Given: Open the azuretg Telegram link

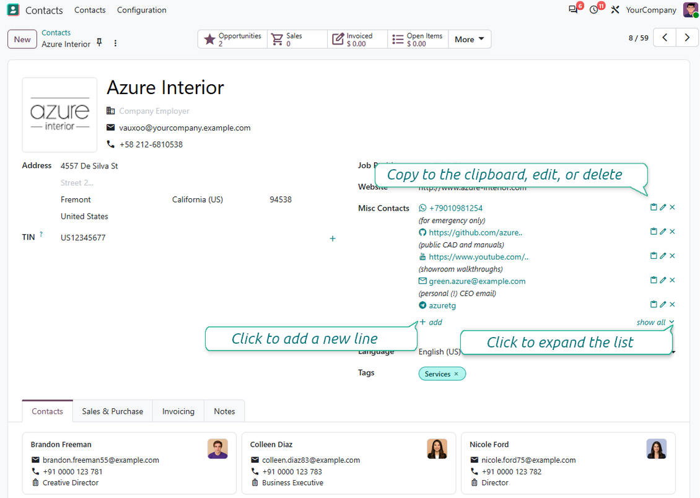Looking at the screenshot, I should [442, 305].
